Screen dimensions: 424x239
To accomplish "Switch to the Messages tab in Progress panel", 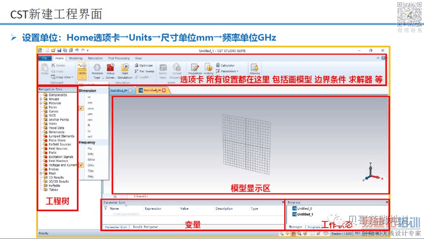I will (x=295, y=227).
